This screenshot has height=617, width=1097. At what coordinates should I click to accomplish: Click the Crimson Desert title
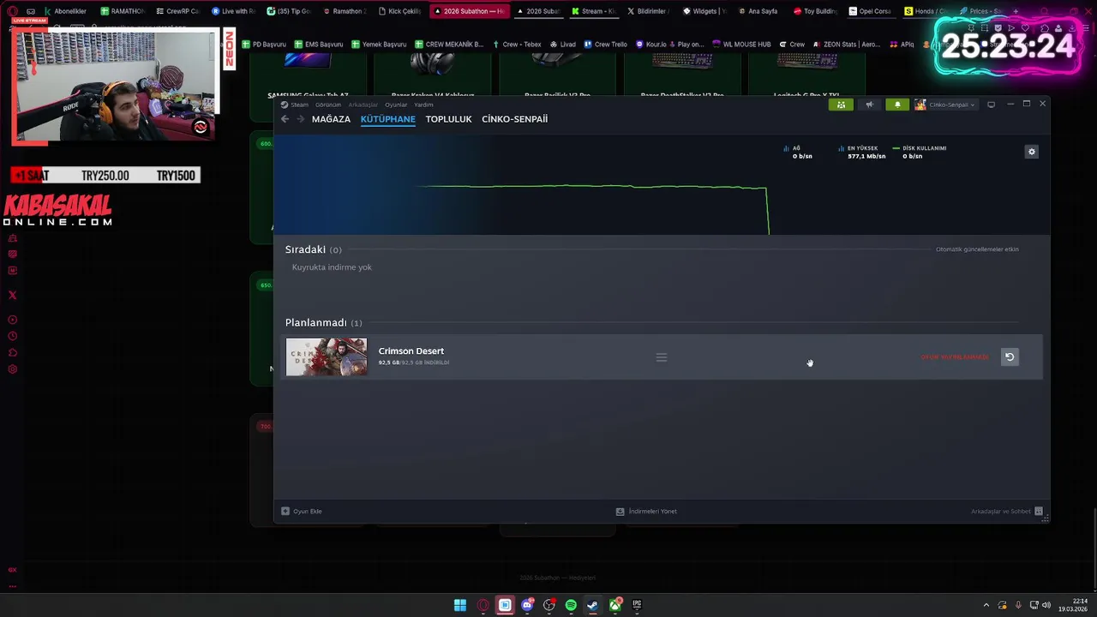(x=411, y=351)
